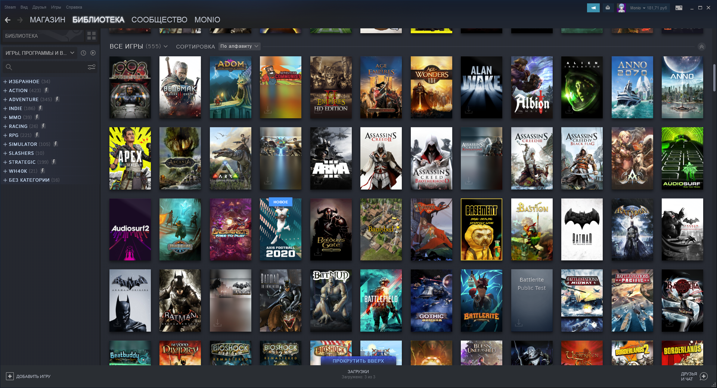The image size is (717, 388).
Task: Open the Alan Wake game cover
Action: [481, 87]
